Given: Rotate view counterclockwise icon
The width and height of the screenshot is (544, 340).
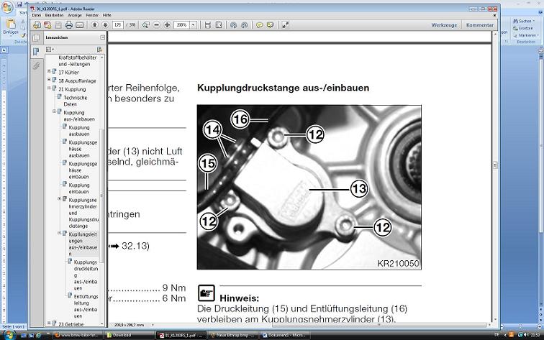Looking at the screenshot, I should point(233,25).
